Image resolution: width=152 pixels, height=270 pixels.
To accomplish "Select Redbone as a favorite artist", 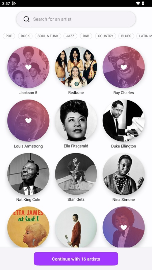I will click(76, 67).
